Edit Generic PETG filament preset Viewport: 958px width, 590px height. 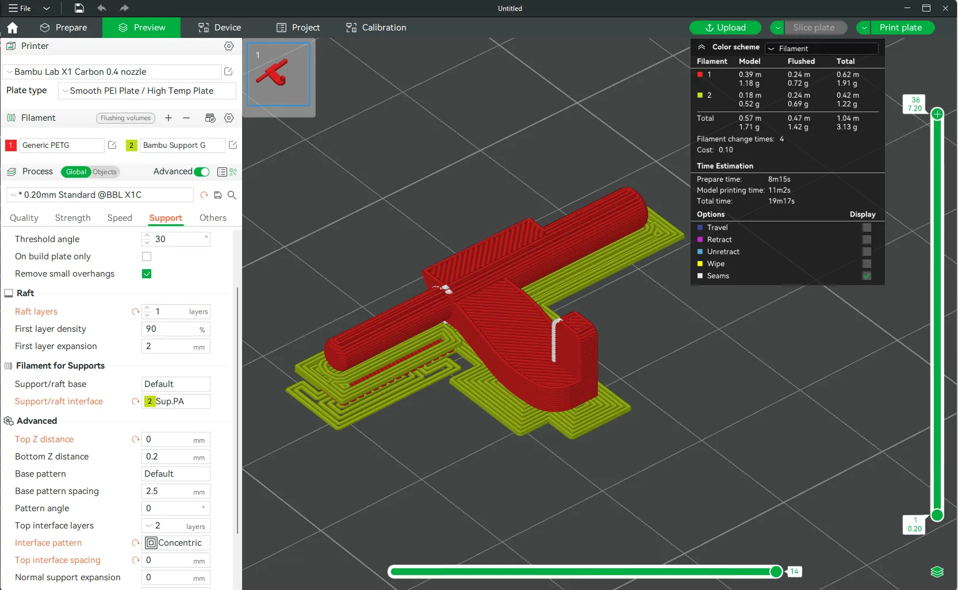112,145
